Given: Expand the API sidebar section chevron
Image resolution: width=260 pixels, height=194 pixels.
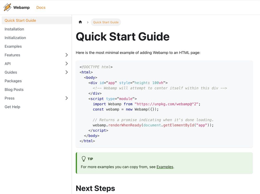Looking at the screenshot, I should (67, 64).
